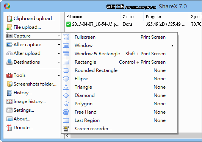Image resolution: width=202 pixels, height=142 pixels.
Task: Open the Window submenu arrow
Action: click(x=172, y=45)
